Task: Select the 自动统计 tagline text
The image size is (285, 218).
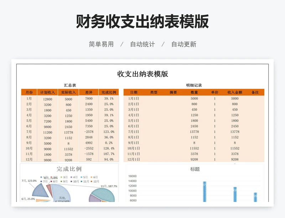Action: point(142,44)
